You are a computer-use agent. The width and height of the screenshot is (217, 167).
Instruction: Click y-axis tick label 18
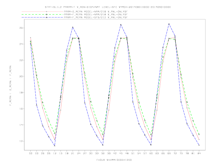point(21,93)
